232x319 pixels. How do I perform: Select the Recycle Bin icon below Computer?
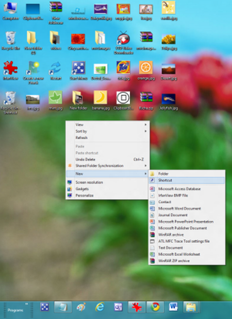click(10, 41)
